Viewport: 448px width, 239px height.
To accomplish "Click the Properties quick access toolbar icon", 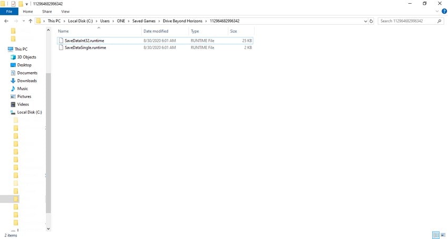I will (13, 4).
